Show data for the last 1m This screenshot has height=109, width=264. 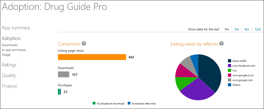[x=227, y=29]
